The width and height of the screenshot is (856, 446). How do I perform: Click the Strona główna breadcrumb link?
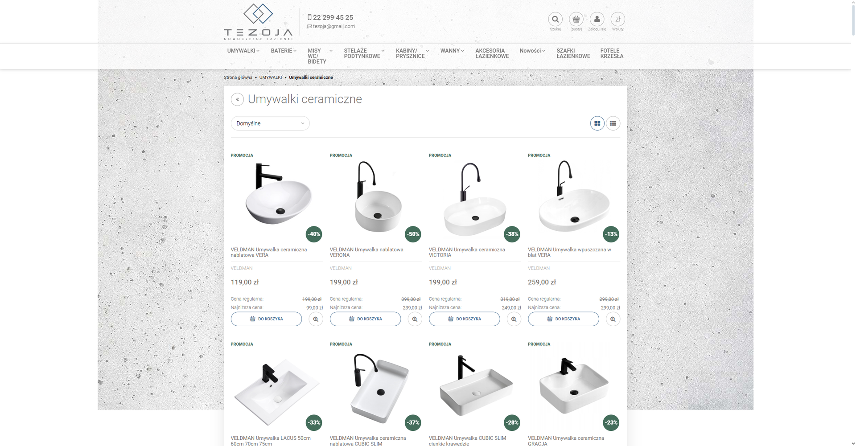click(238, 78)
